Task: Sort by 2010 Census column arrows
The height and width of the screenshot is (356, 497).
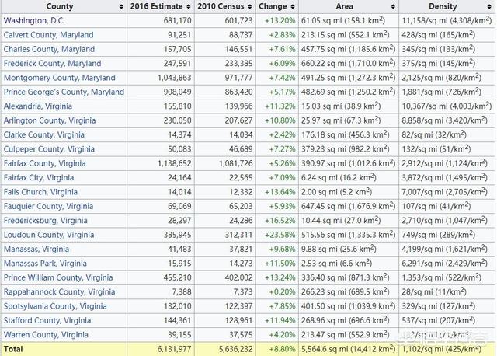Action: click(252, 6)
